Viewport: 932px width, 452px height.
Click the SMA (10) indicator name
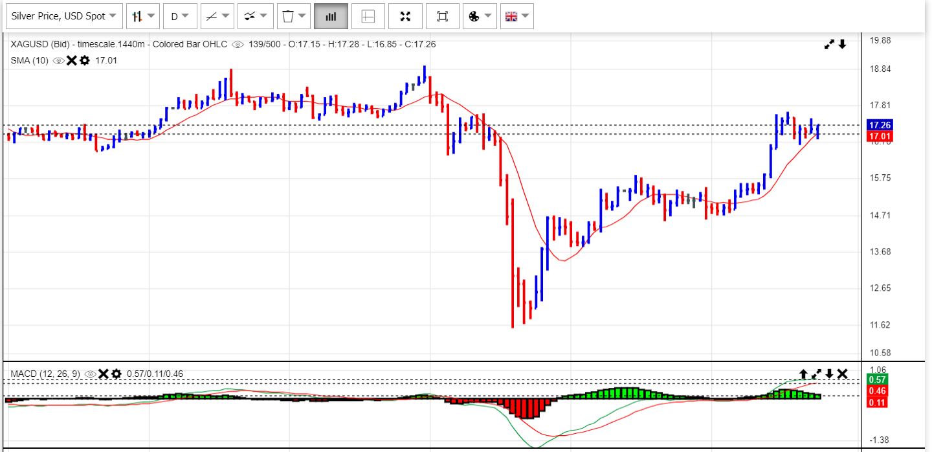[x=29, y=60]
